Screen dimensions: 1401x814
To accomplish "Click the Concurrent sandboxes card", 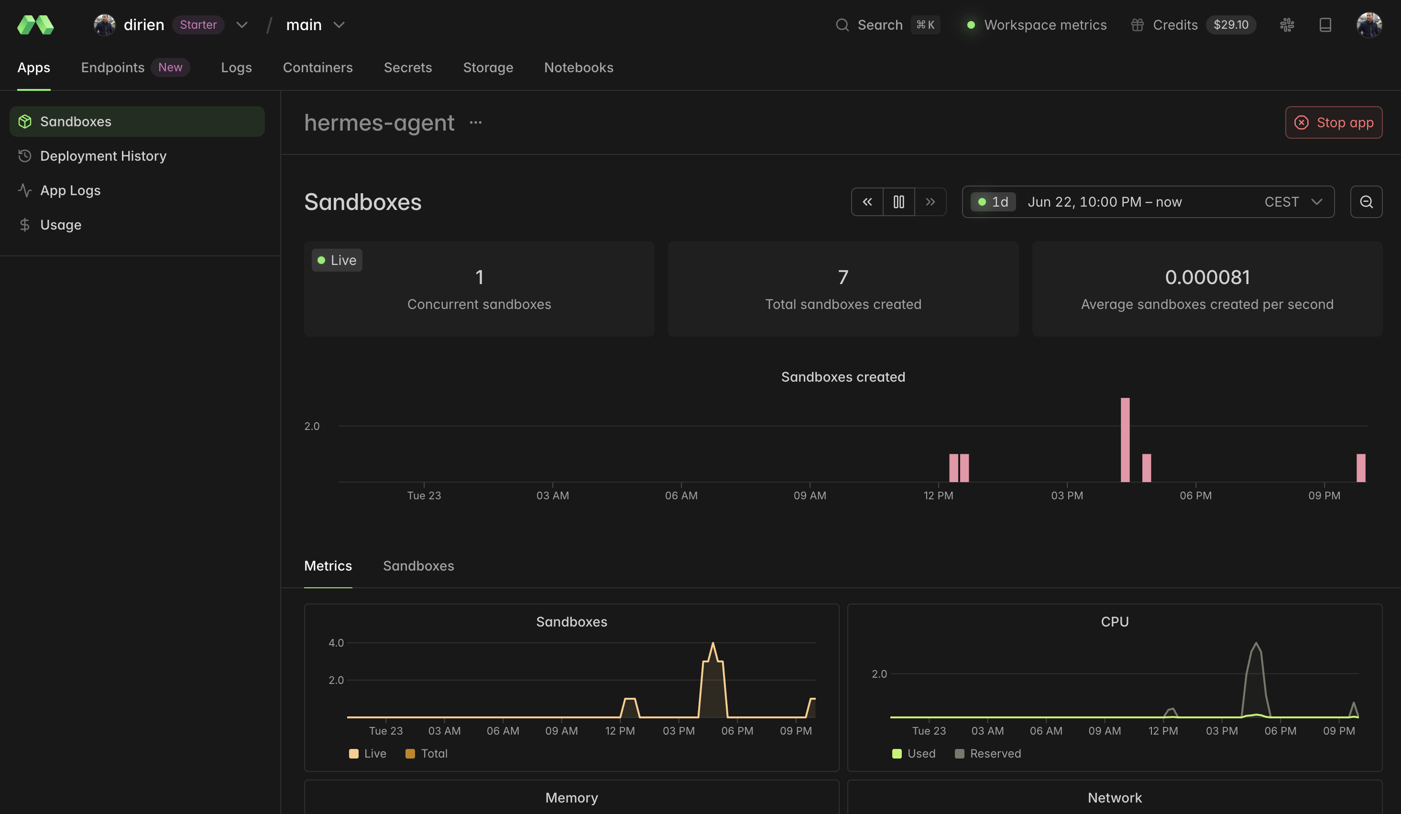I will (479, 288).
